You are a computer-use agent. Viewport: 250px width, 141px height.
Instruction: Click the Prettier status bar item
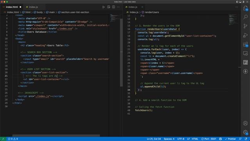[x=230, y=139]
